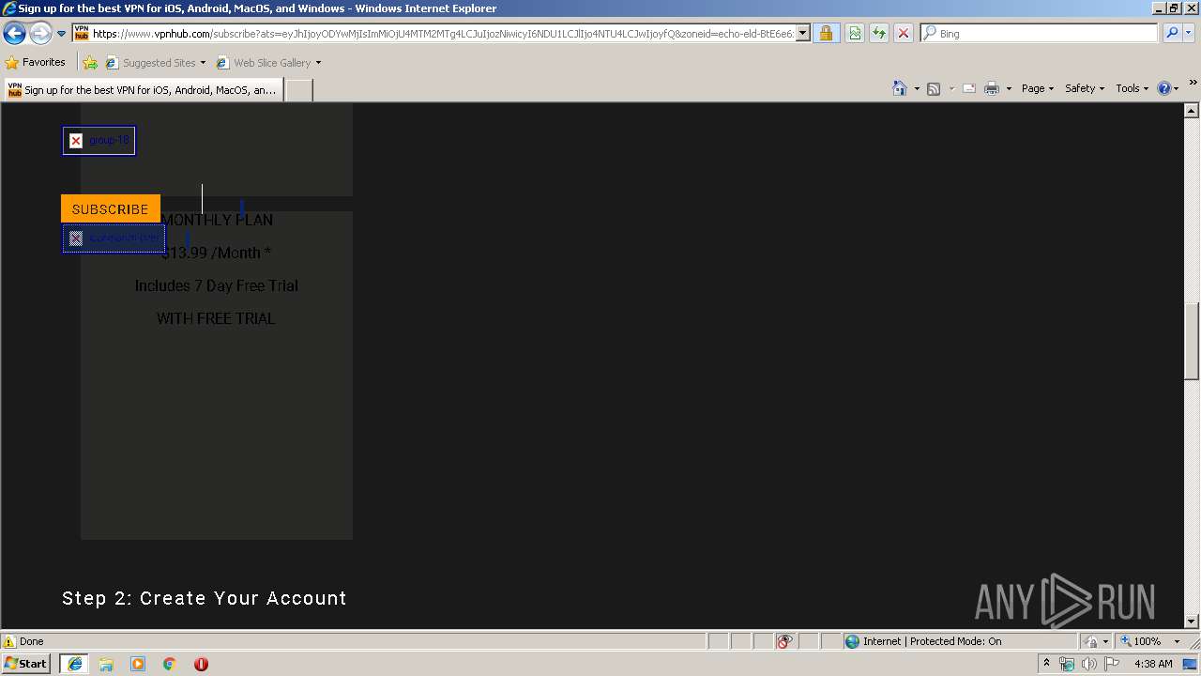Expand the address bar autocomplete dropdown
This screenshot has width=1201, height=676.
(803, 34)
